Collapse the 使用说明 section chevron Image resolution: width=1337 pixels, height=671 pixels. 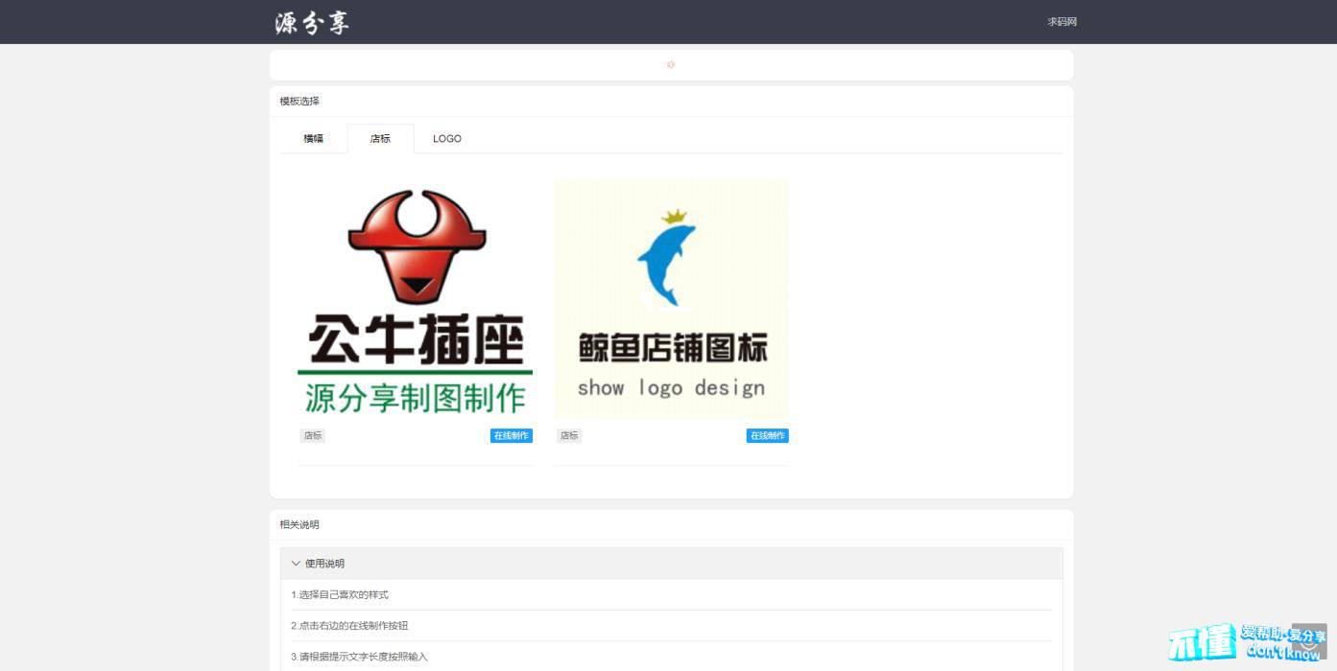[296, 564]
